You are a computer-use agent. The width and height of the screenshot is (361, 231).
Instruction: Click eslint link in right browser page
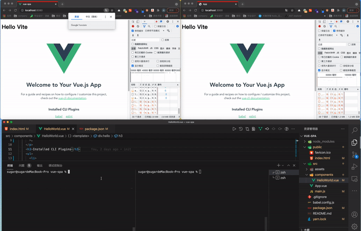252,116
